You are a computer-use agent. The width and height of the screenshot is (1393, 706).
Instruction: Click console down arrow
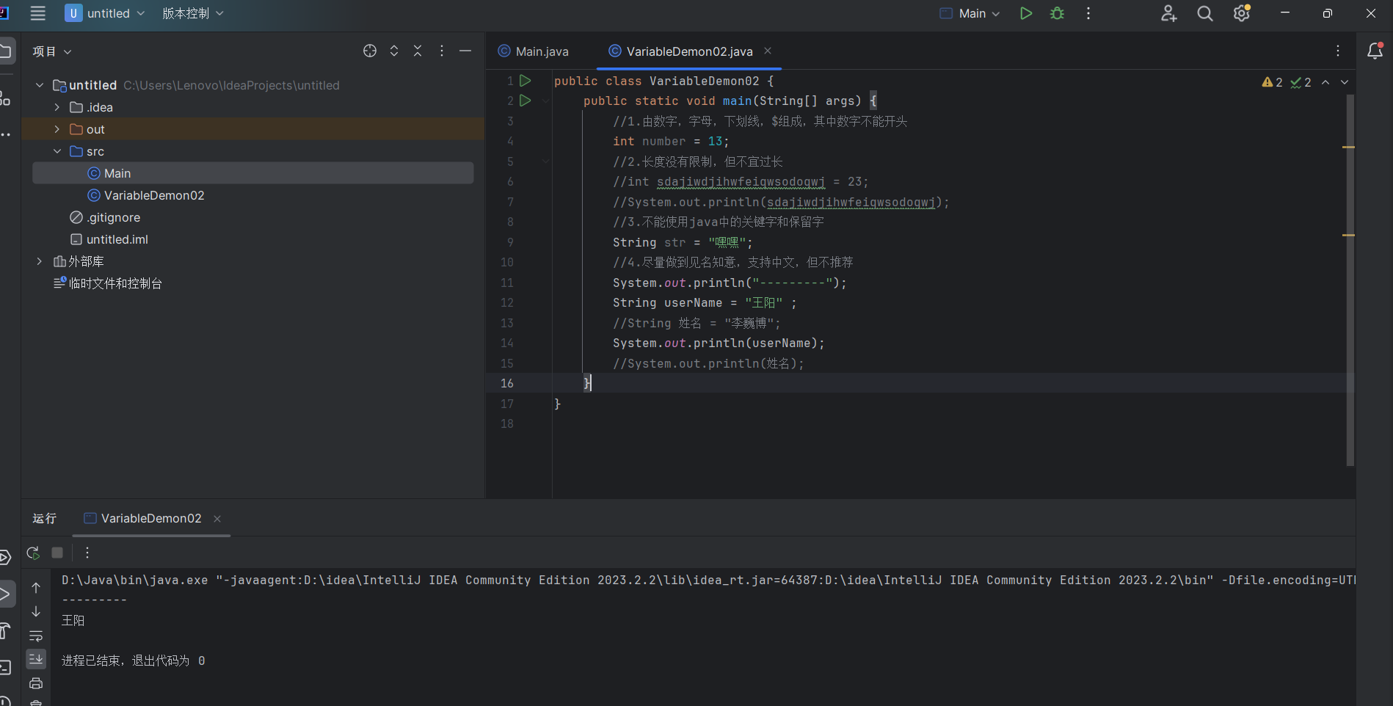(x=36, y=611)
